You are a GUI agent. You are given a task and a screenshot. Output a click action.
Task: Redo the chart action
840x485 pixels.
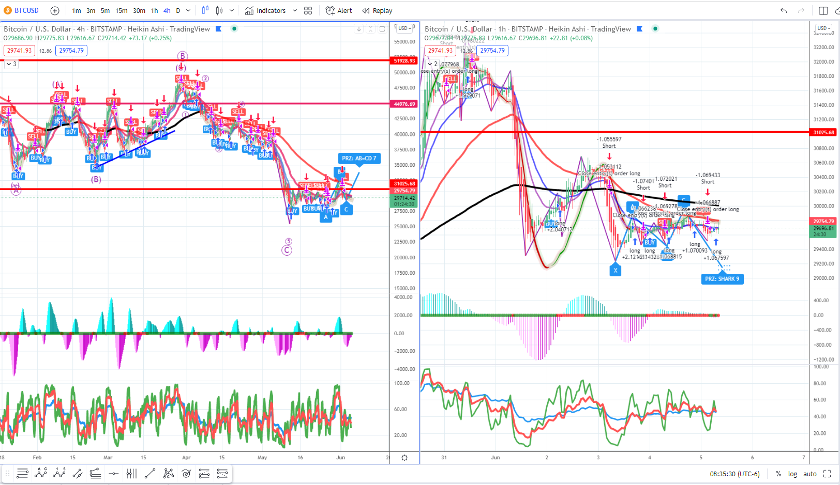801,10
